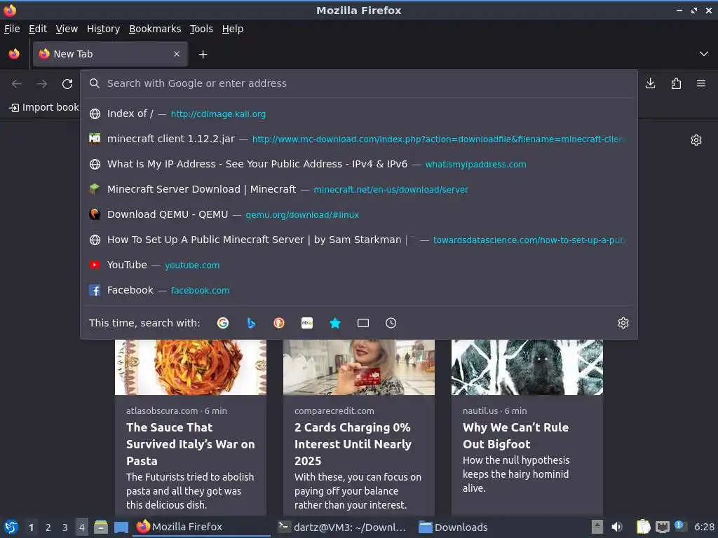Choose the Facebook suggestion
The height and width of the screenshot is (538, 718).
point(359,290)
